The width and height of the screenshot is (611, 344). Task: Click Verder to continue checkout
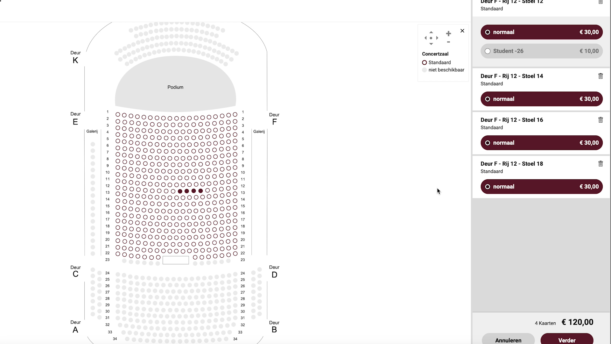point(567,340)
